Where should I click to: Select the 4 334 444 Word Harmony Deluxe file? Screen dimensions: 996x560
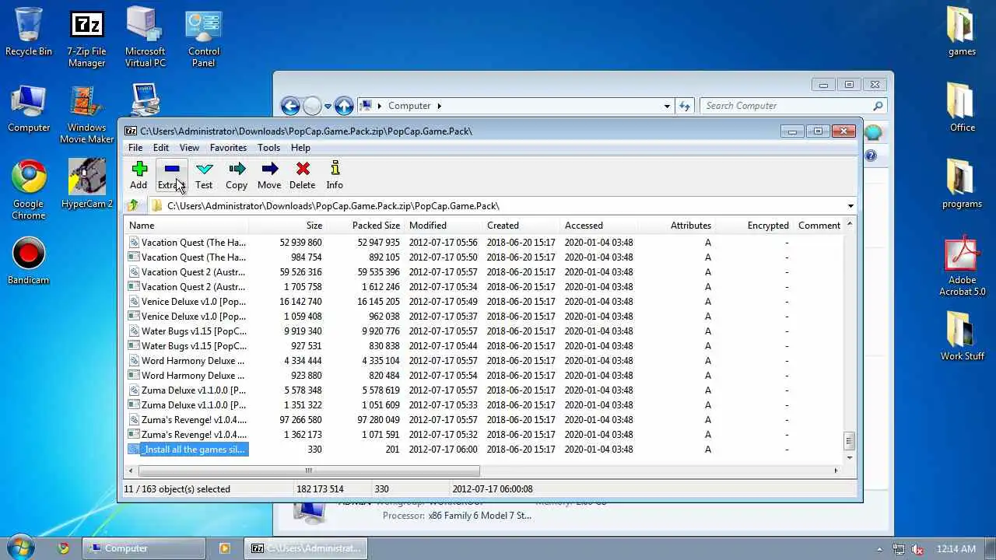tap(188, 361)
